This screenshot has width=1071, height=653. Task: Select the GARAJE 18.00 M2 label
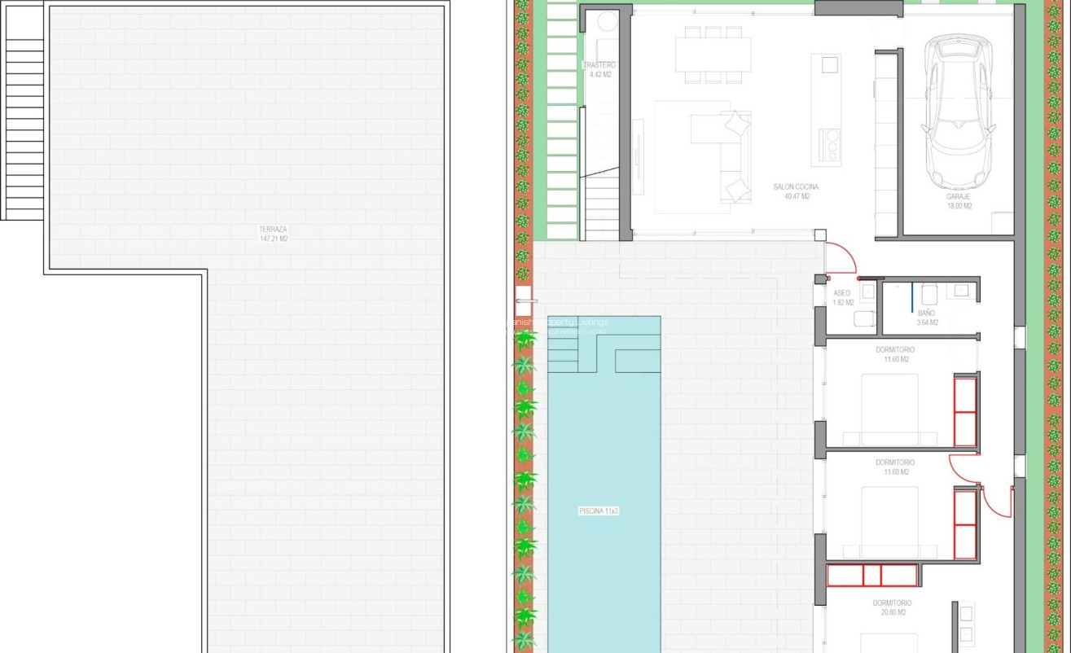(958, 199)
